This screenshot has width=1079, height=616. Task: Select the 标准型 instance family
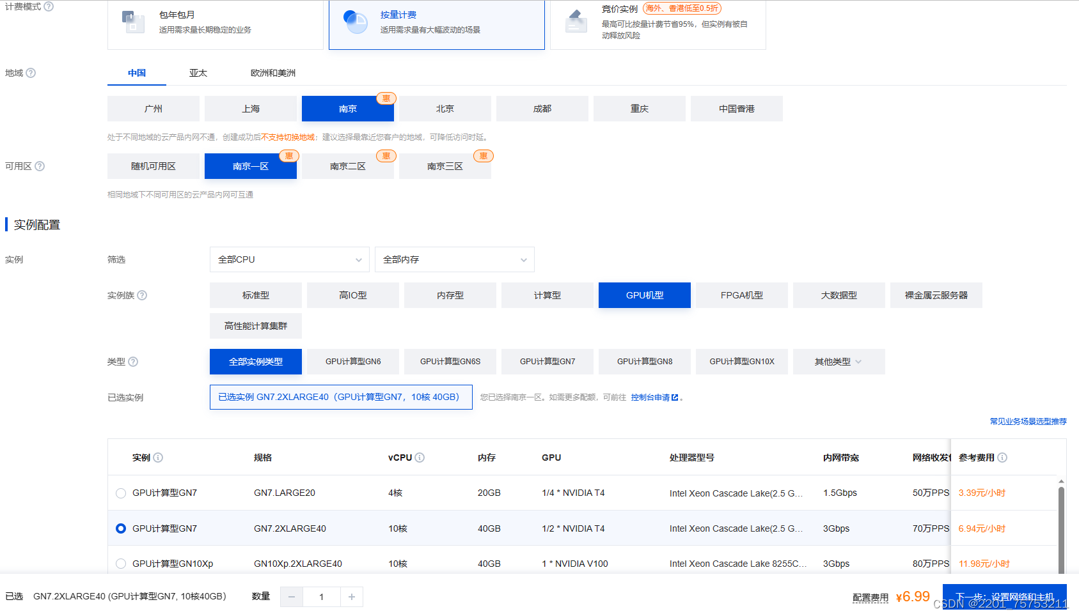[256, 295]
